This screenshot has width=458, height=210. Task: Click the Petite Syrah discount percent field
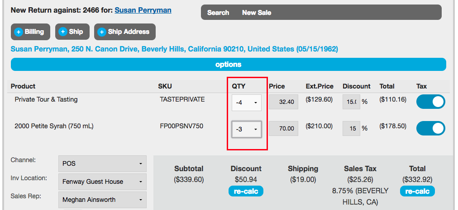[x=351, y=129]
